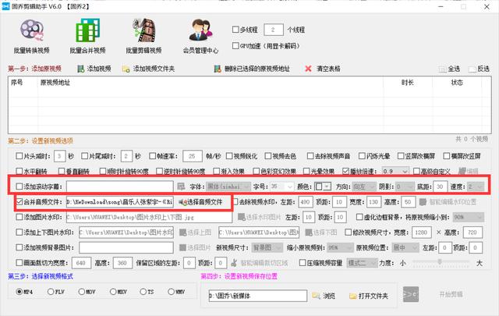499x316 pixels.
Task: Click the scrolling subtitle text field
Action: (119, 186)
